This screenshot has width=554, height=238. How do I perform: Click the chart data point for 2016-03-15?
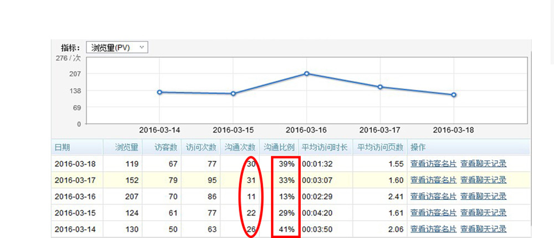(233, 94)
